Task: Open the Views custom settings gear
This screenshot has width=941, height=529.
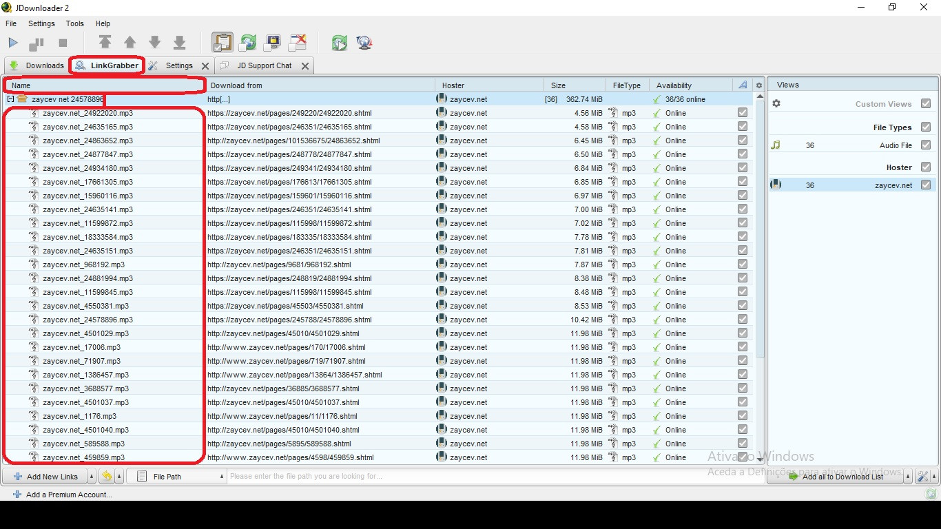Action: [x=776, y=103]
